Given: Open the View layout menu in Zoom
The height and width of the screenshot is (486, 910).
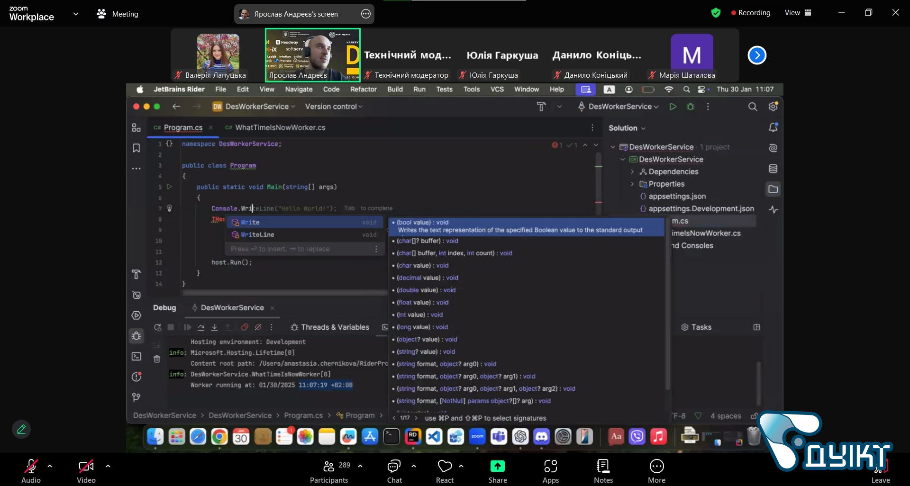Looking at the screenshot, I should click(x=798, y=13).
